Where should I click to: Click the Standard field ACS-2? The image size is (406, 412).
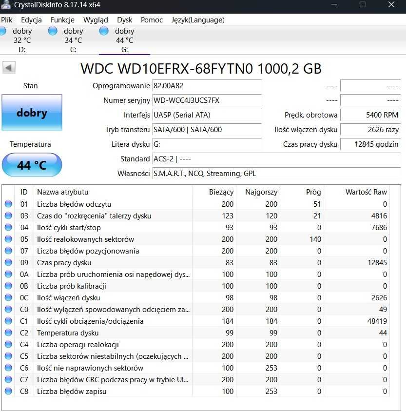point(276,159)
